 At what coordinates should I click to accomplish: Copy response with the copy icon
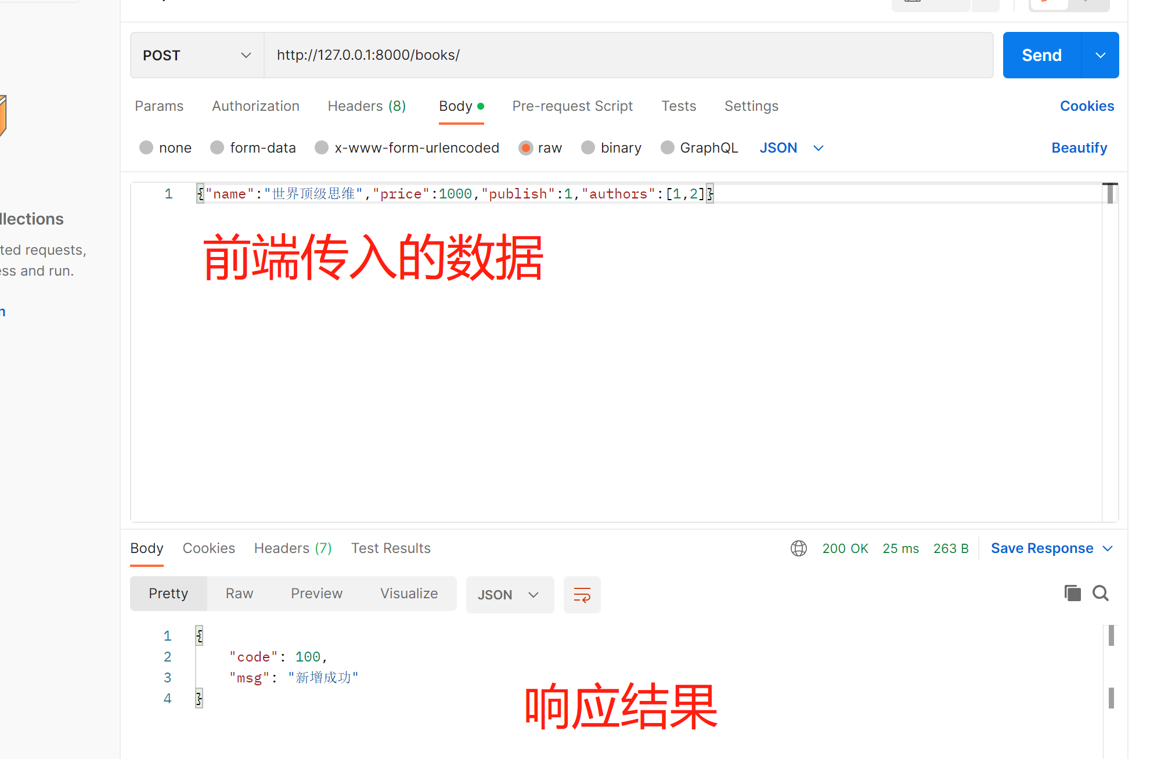[x=1072, y=593]
